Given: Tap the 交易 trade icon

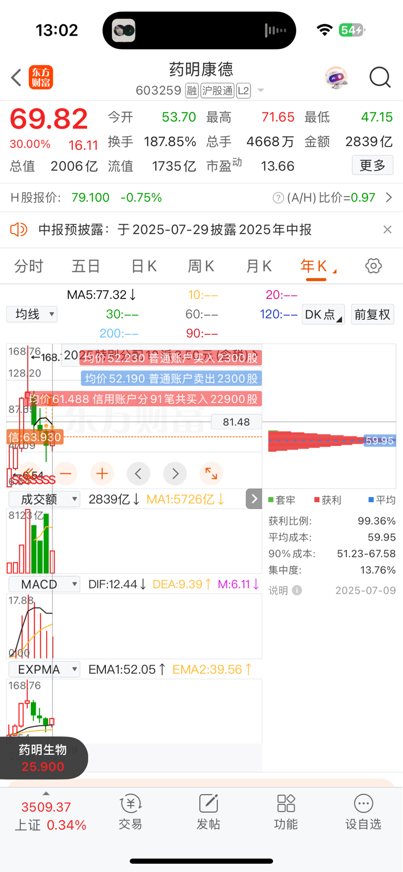Looking at the screenshot, I should (130, 811).
